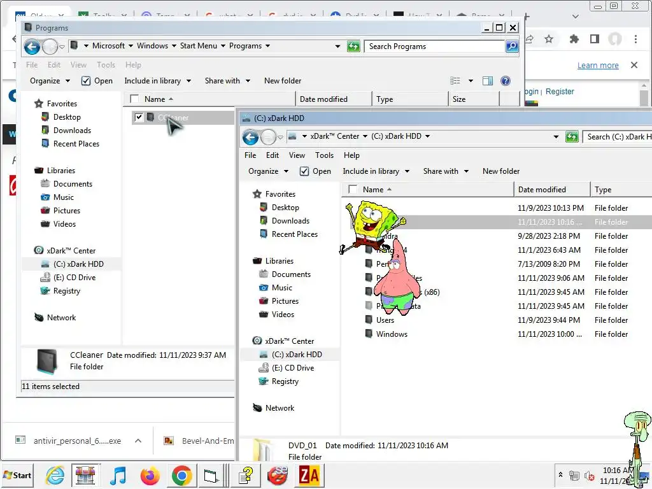Open Help menu in xDark HDD window
The height and width of the screenshot is (489, 652).
pos(351,155)
